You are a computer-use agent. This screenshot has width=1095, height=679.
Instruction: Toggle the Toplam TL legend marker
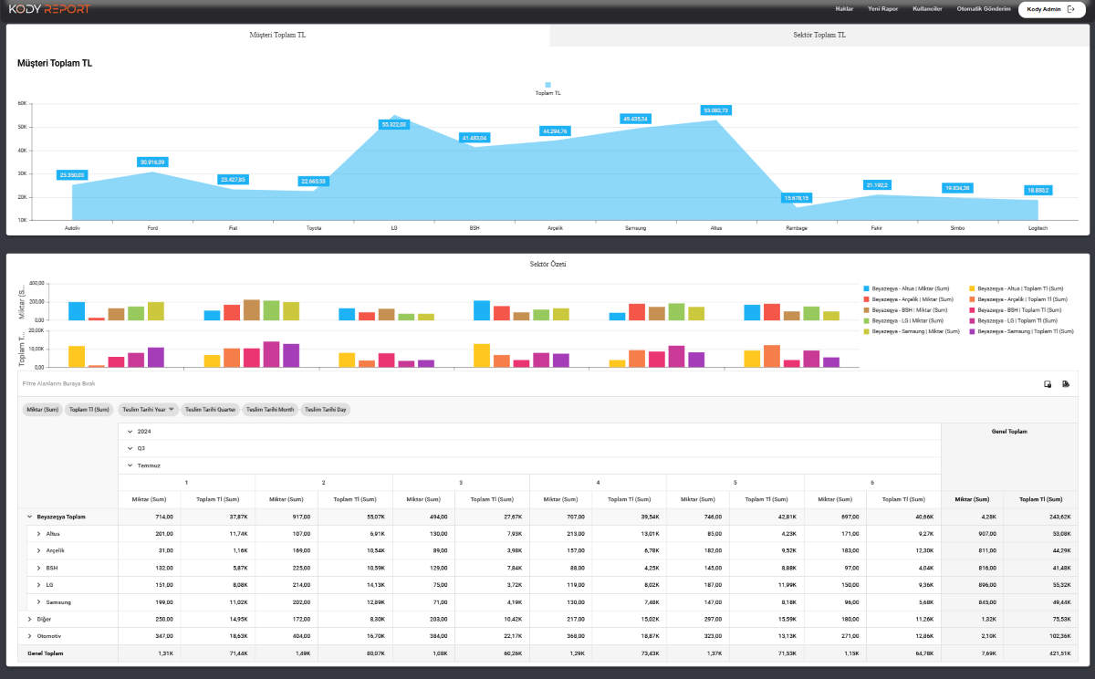(547, 85)
